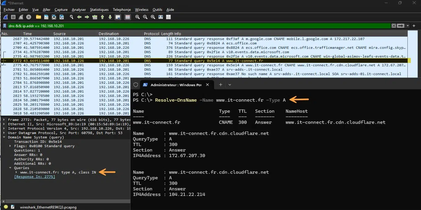Sort packets by the Source column header
Image resolution: width=421 pixels, height=210 pixels.
75,34
